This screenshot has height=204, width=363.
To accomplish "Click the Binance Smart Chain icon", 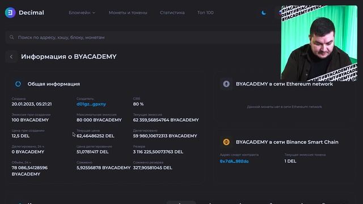I will point(226,142).
